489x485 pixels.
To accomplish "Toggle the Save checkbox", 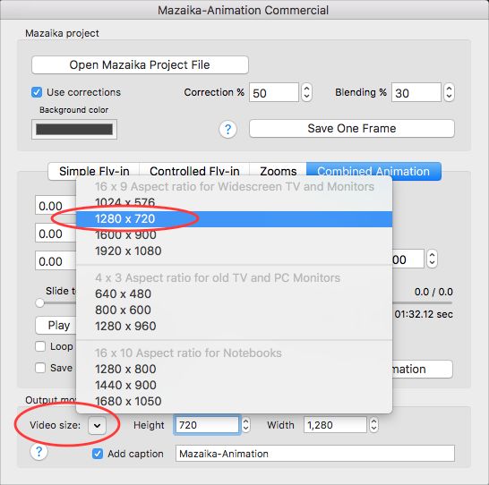I will (x=40, y=368).
